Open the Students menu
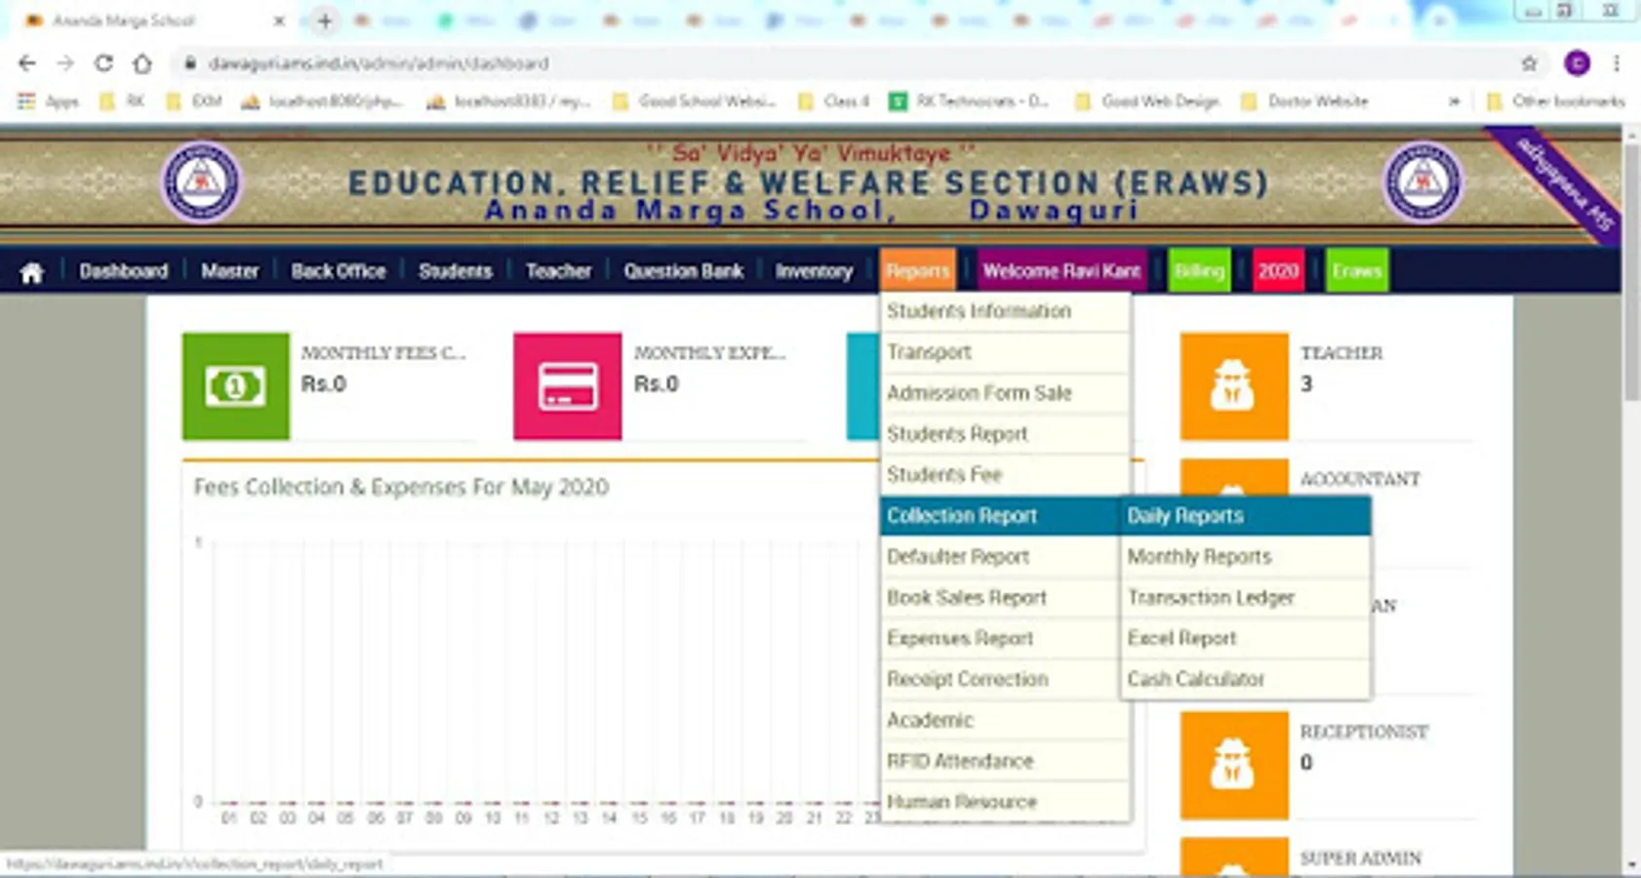Viewport: 1641px width, 878px height. (x=455, y=271)
